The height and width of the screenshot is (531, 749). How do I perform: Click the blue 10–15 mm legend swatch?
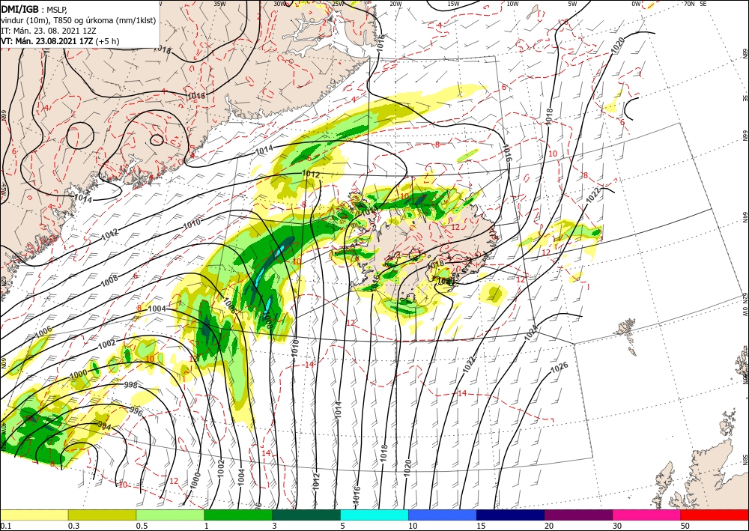tap(443, 515)
